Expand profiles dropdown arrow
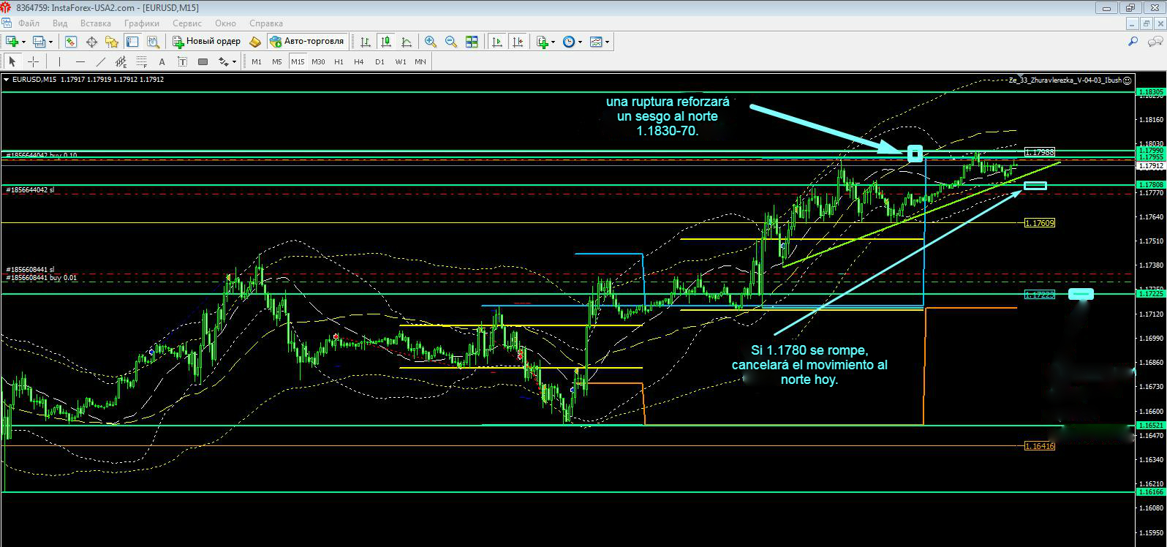 click(x=51, y=42)
